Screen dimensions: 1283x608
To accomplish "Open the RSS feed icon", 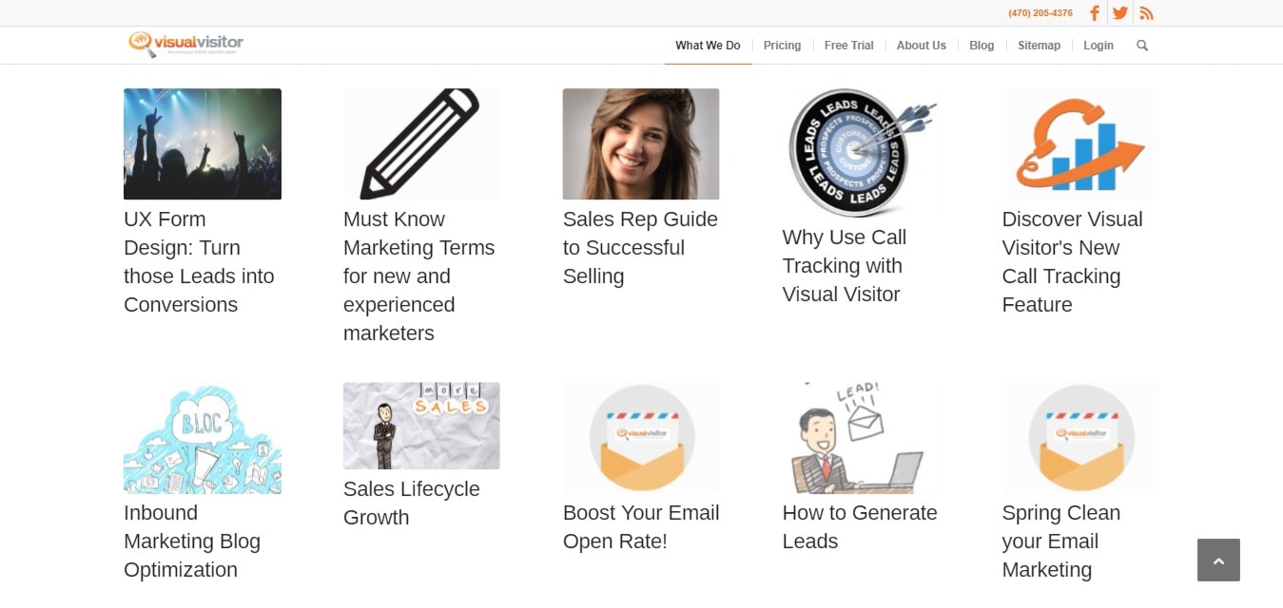I will [x=1146, y=13].
